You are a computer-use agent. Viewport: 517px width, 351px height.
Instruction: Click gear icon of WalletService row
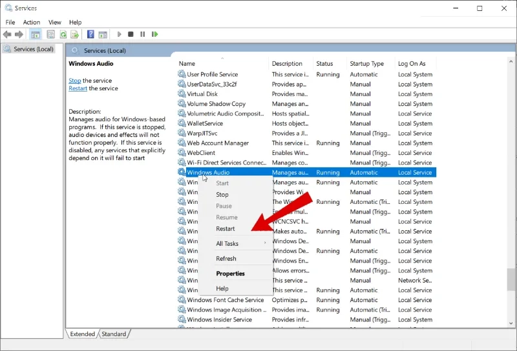182,123
